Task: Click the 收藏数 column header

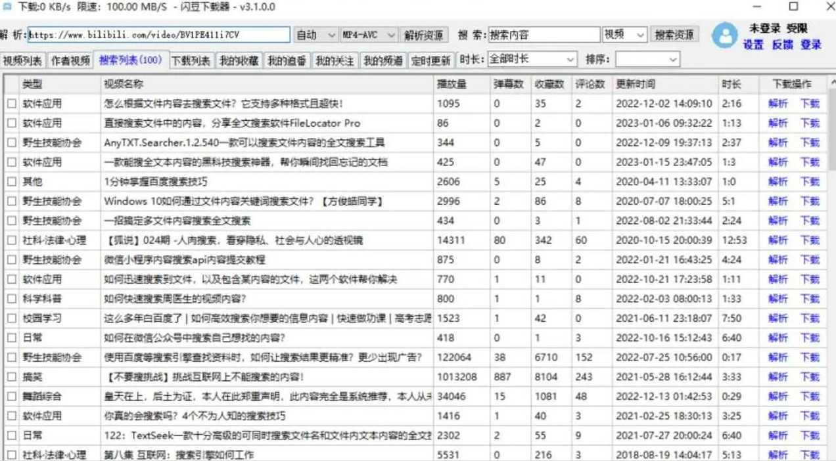Action: click(x=551, y=84)
